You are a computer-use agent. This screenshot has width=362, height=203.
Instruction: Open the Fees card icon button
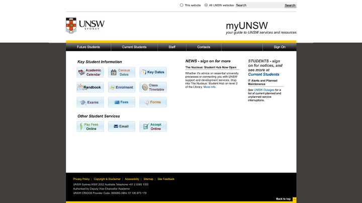[122, 102]
